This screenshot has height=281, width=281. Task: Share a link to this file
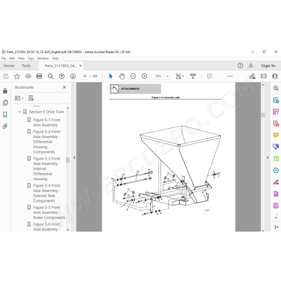[252, 76]
